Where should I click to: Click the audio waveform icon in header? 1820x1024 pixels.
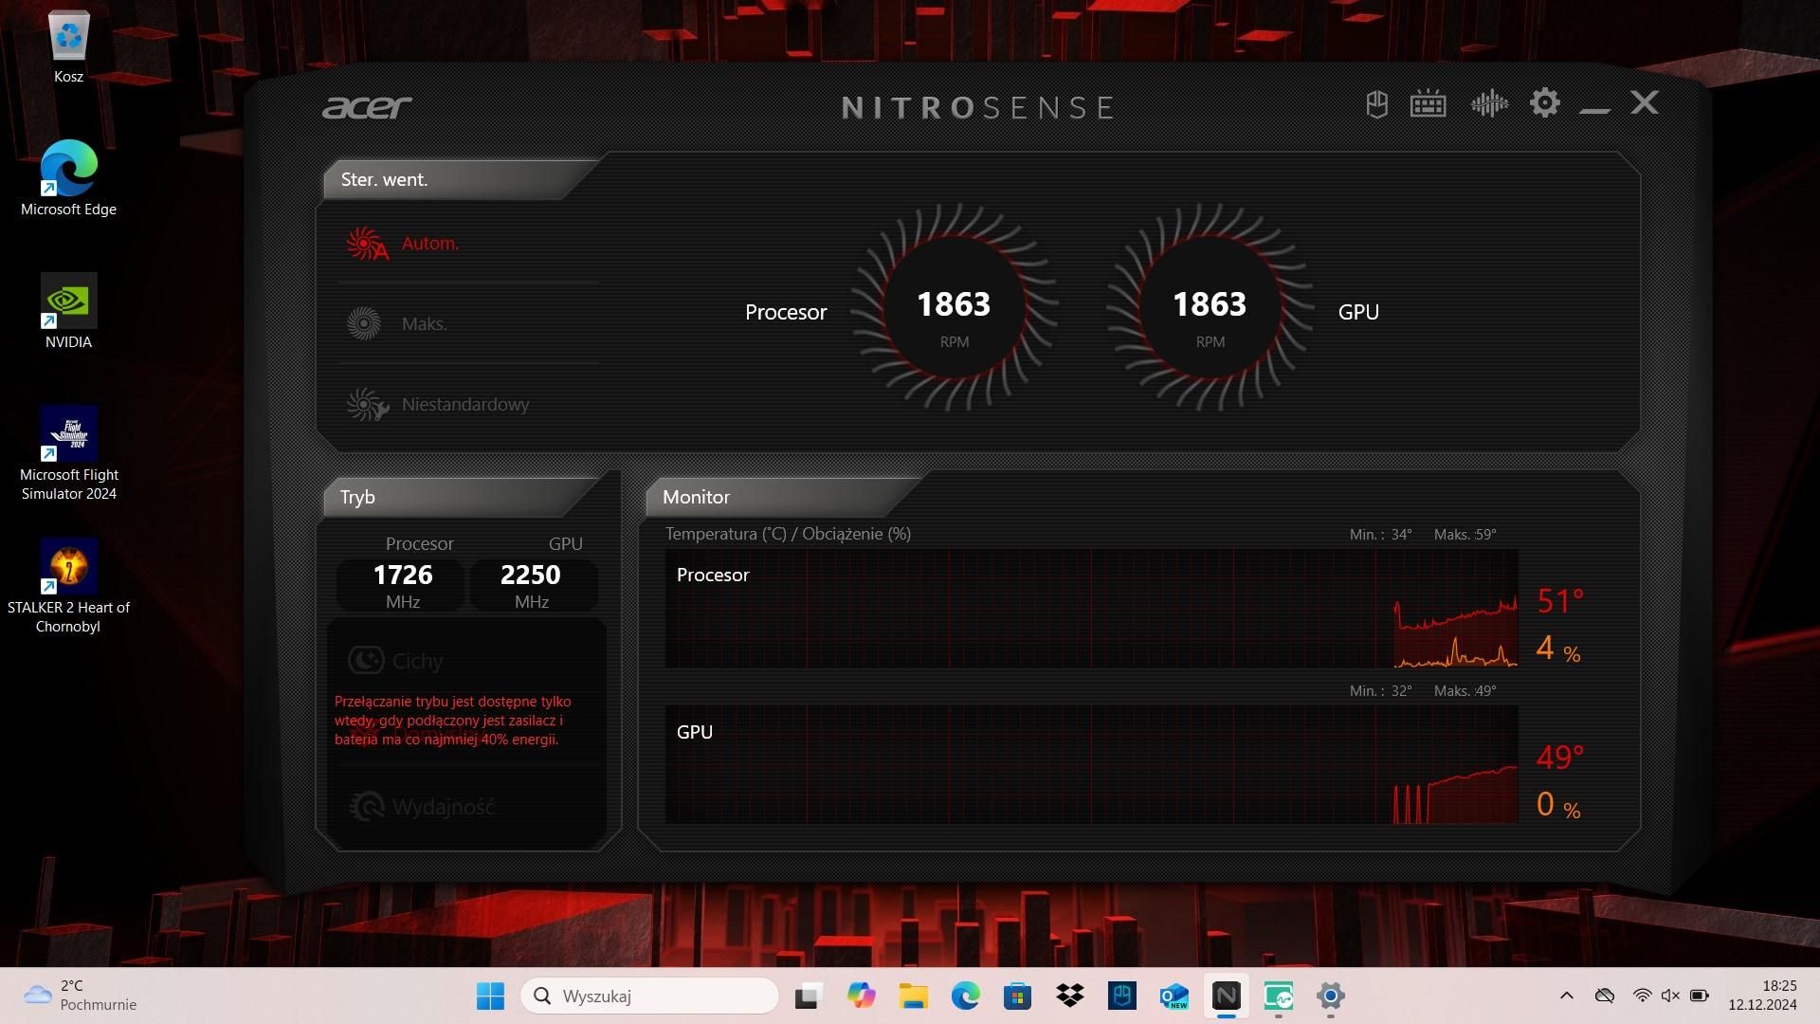(x=1489, y=103)
